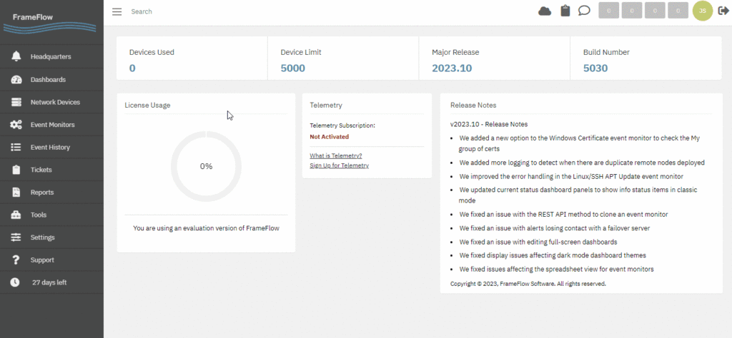Open Network Devices menu item
Screen dimensions: 732x338
55,102
